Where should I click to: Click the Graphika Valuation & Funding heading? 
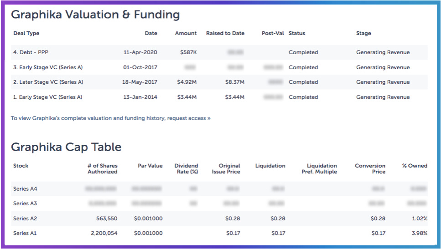[x=95, y=15]
